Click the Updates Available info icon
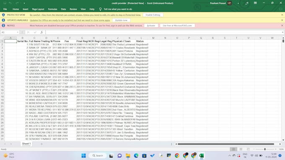The width and height of the screenshot is (285, 160). (3, 20)
